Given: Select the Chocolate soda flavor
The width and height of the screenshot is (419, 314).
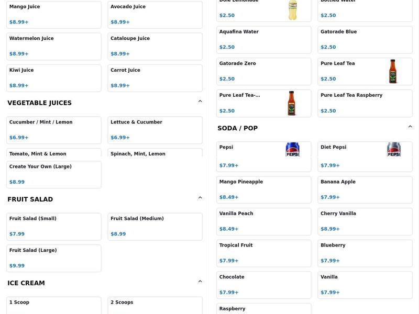Looking at the screenshot, I should click(263, 284).
